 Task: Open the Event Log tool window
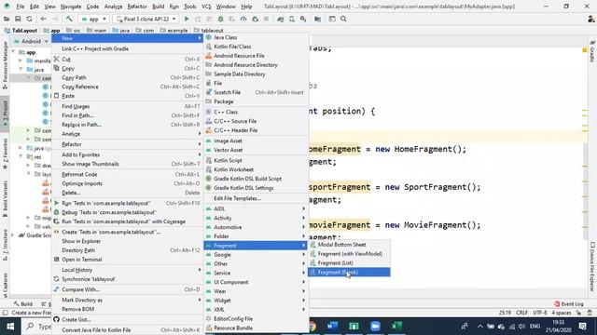coord(568,304)
